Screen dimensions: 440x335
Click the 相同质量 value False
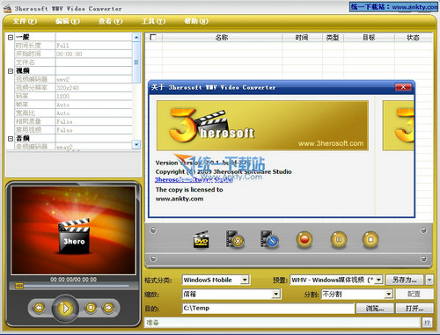[x=93, y=121]
